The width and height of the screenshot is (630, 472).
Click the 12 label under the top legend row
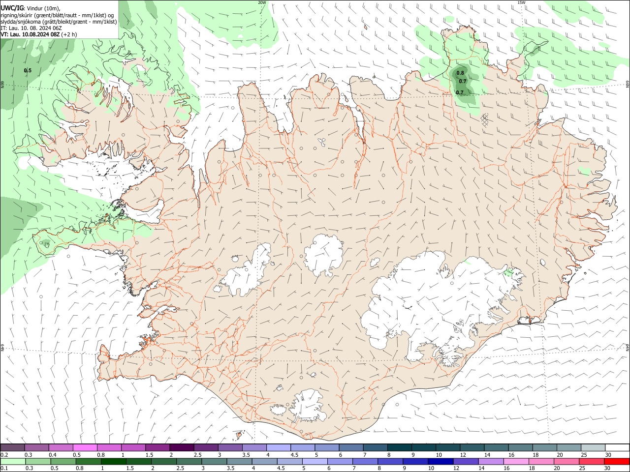[463, 455]
